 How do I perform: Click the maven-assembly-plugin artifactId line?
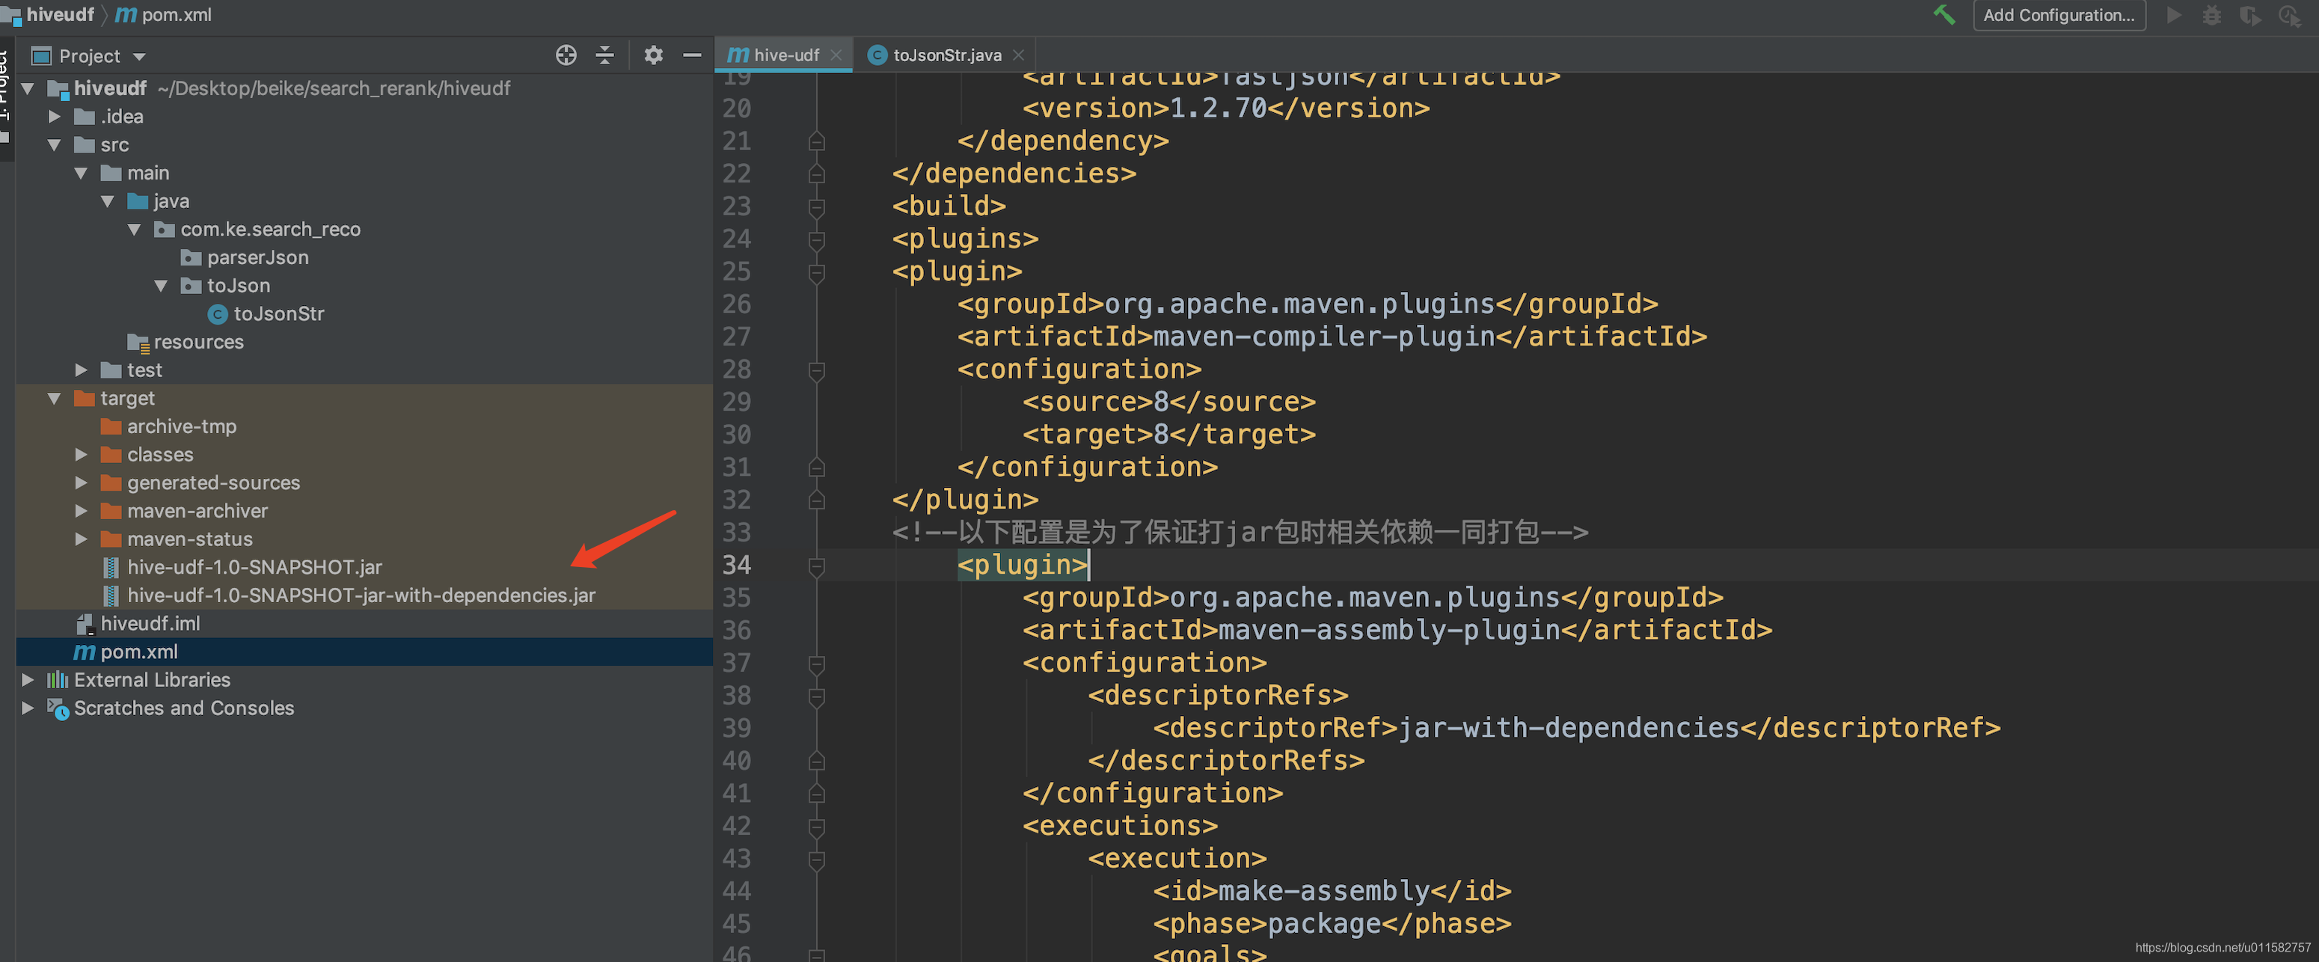[x=1397, y=630]
